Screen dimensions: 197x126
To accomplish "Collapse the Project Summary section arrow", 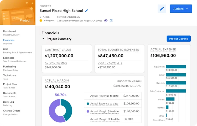I will point(43,39).
